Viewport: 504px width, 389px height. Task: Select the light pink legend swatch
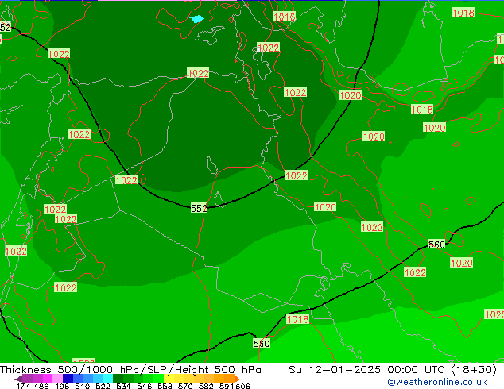57,378
